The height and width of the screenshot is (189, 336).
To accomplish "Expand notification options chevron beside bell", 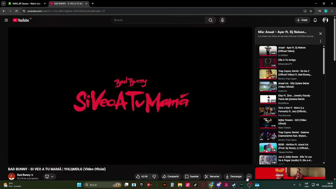I will coord(52,177).
